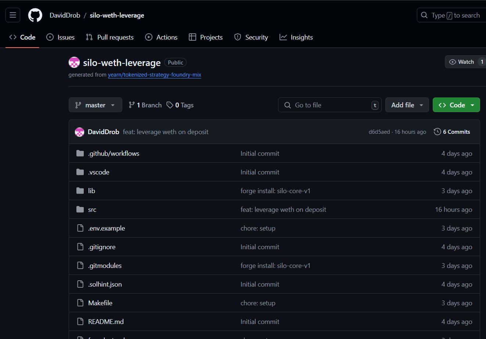Focus the Type / to search box

452,15
